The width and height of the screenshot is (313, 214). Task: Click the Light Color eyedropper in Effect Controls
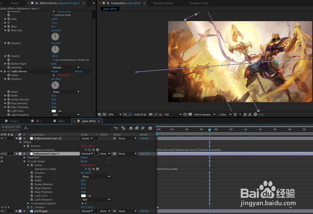[59, 111]
